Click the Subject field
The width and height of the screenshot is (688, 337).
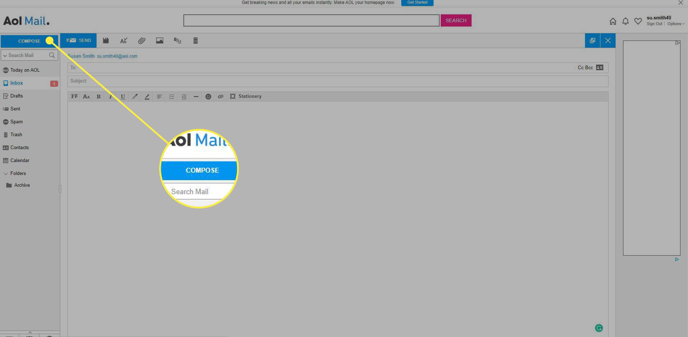tap(338, 81)
